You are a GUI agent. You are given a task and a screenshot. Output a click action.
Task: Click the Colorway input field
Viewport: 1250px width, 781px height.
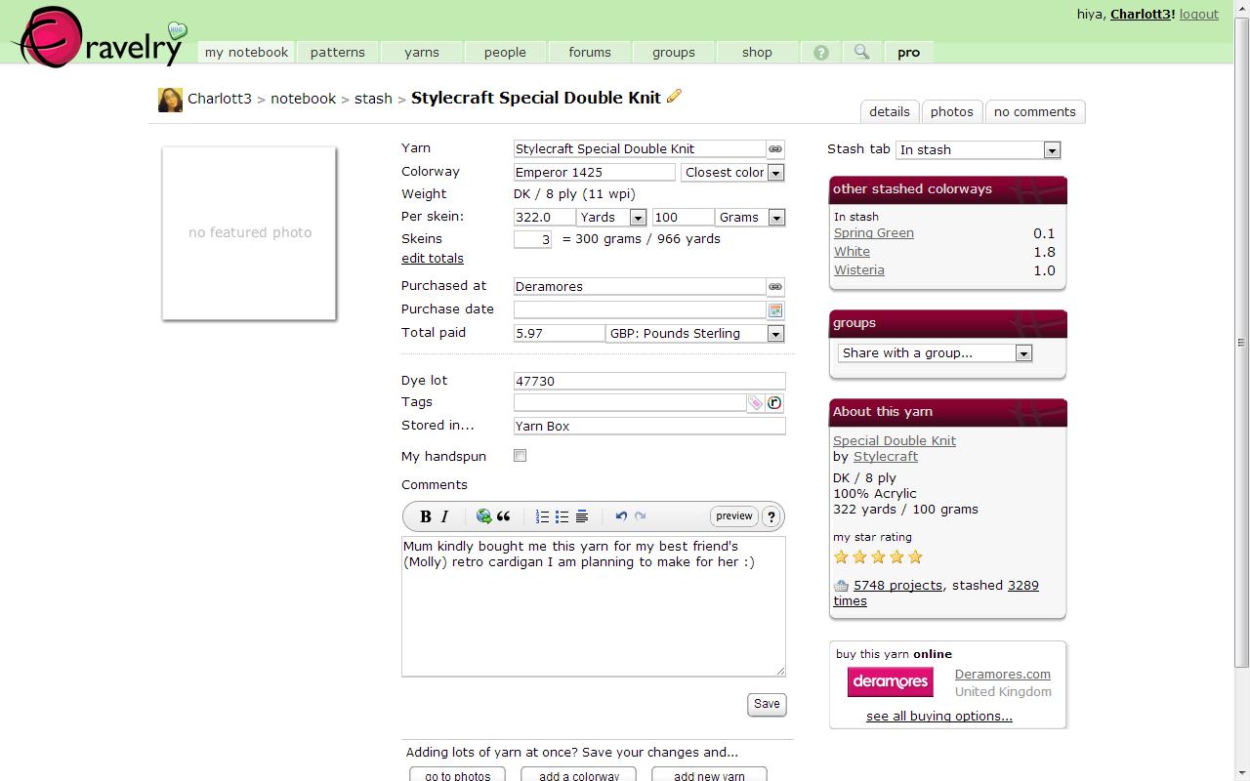(x=595, y=173)
